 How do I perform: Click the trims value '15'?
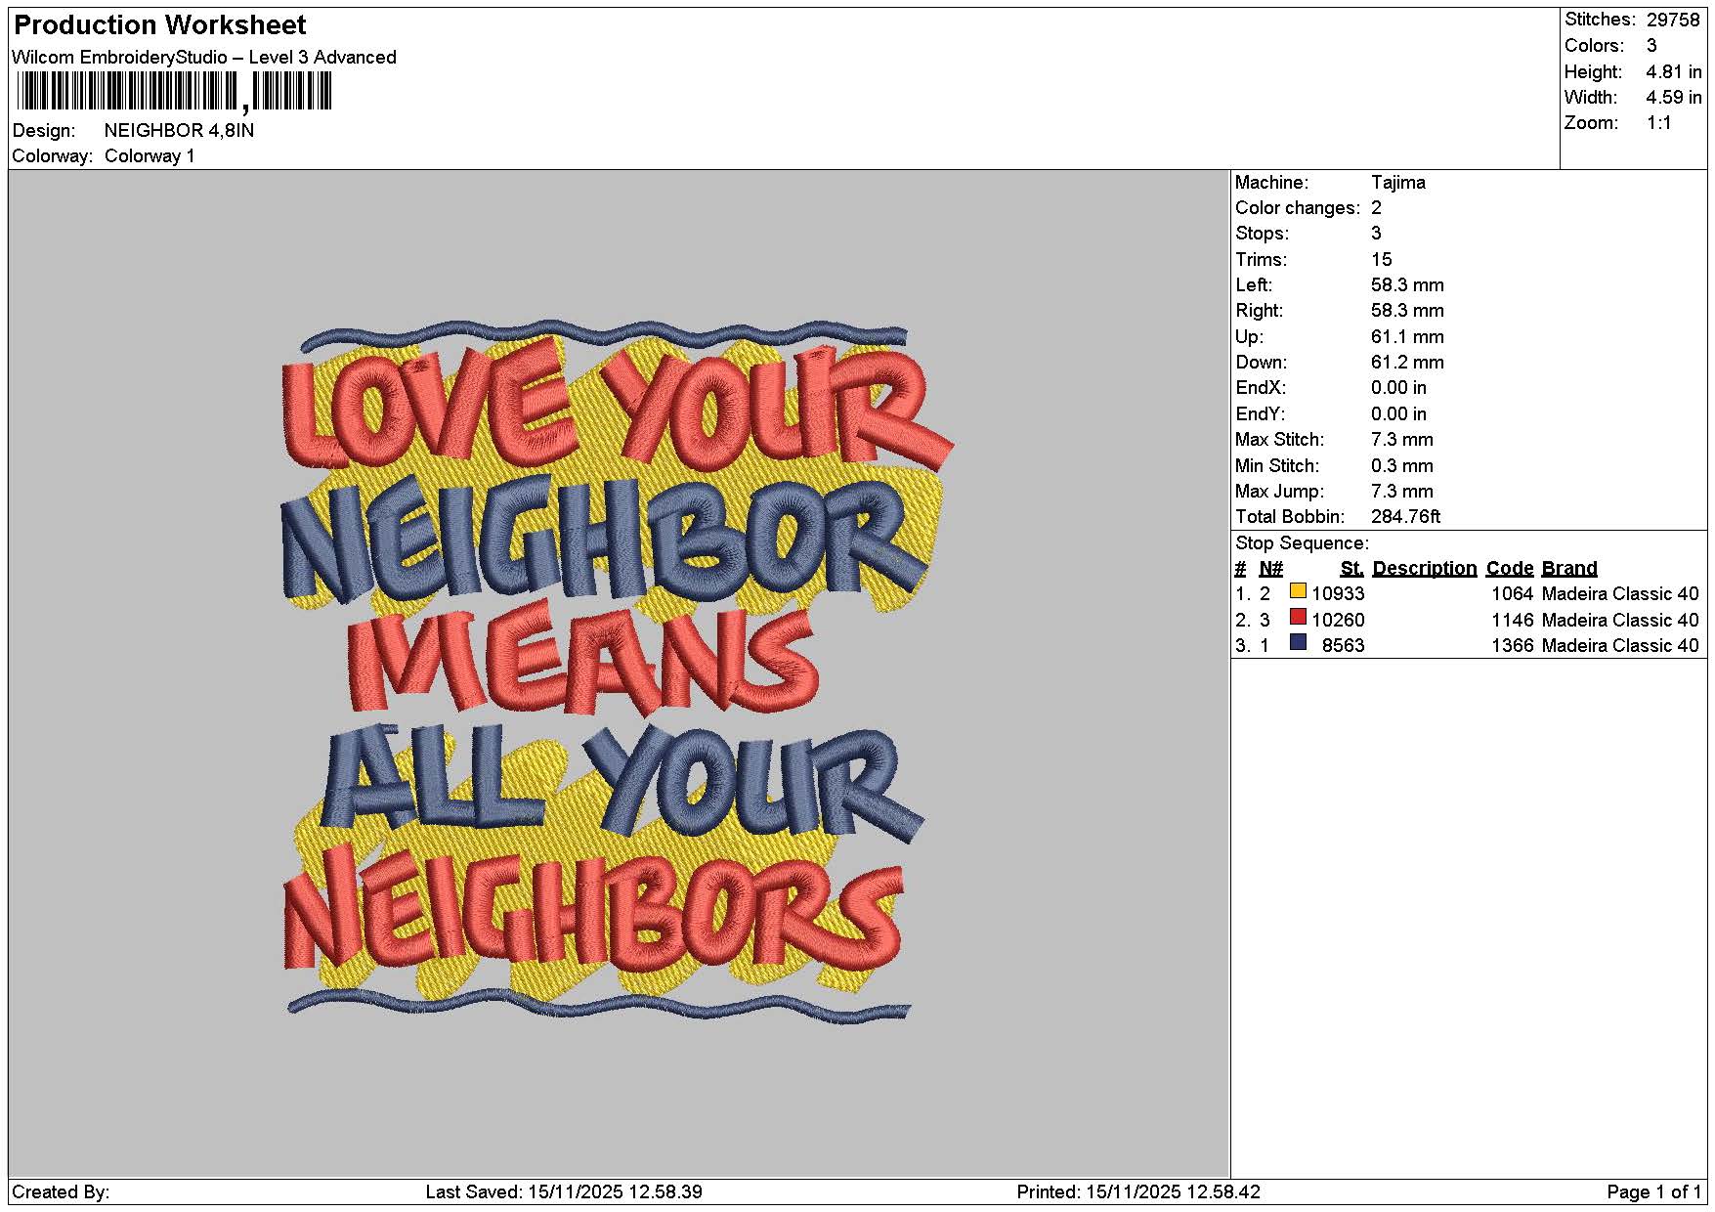pos(1381,260)
